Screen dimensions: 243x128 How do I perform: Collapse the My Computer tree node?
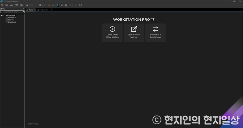click(x=2, y=15)
